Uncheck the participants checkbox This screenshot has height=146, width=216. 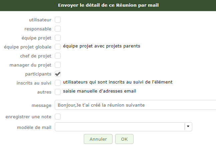click(x=58, y=74)
